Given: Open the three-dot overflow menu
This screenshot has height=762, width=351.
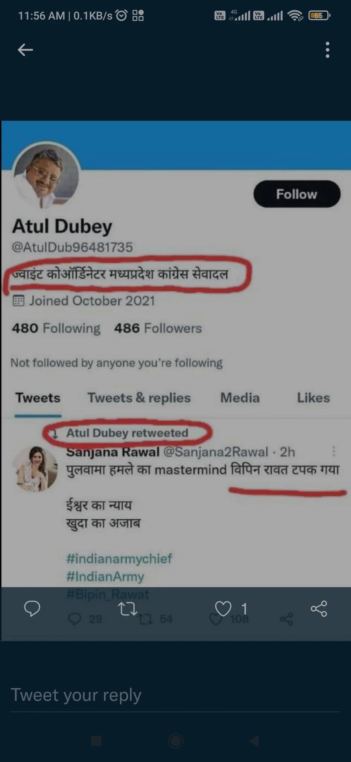Looking at the screenshot, I should coord(327,50).
